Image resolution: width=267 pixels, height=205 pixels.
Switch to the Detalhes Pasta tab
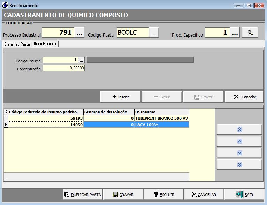(17, 44)
